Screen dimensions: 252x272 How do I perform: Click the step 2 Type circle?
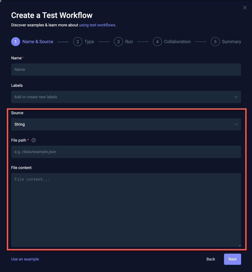[78, 41]
